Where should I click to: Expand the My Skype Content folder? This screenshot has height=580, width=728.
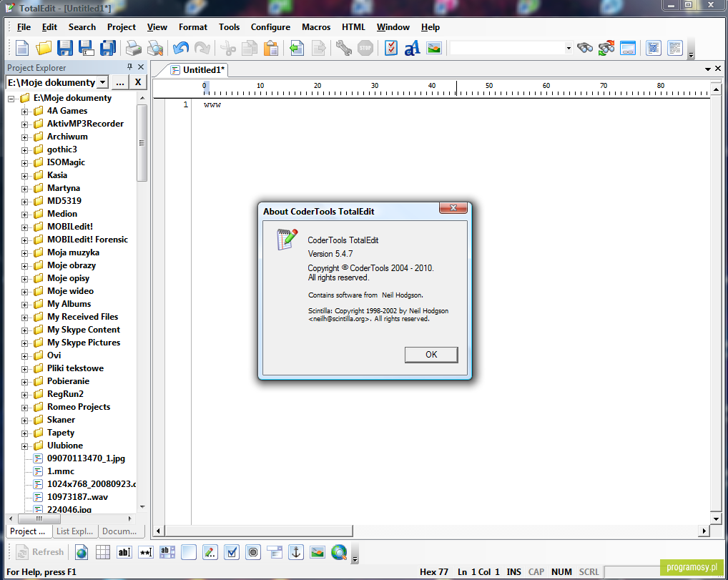point(24,330)
